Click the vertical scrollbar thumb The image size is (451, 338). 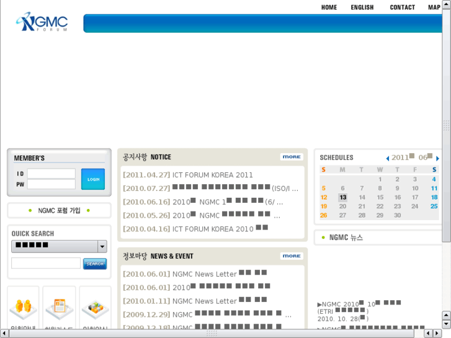click(446, 126)
